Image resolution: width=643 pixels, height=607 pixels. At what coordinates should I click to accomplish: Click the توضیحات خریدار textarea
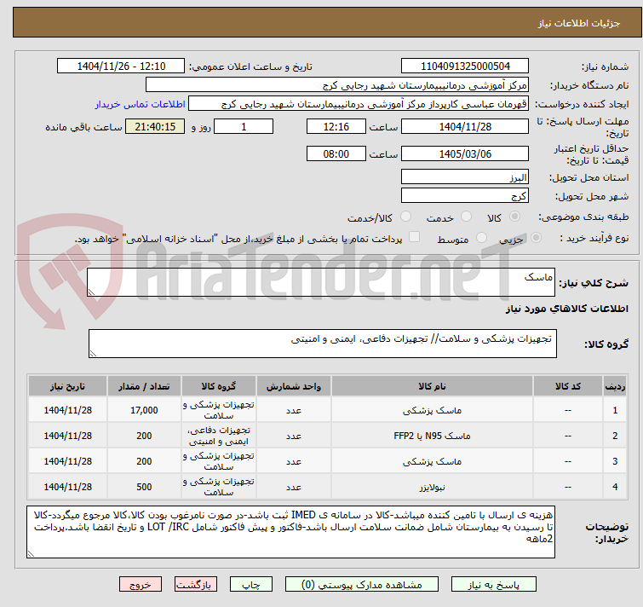(290, 532)
